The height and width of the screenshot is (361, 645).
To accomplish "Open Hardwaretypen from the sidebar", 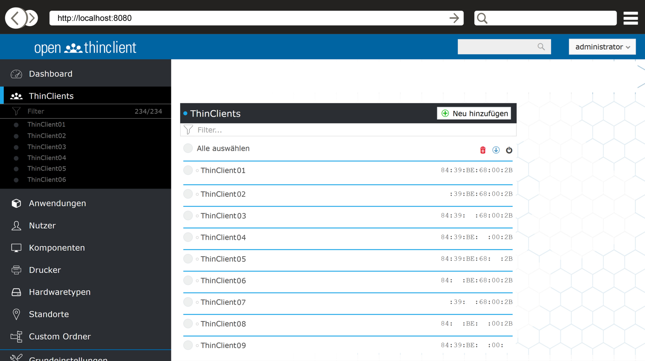I will [x=60, y=292].
